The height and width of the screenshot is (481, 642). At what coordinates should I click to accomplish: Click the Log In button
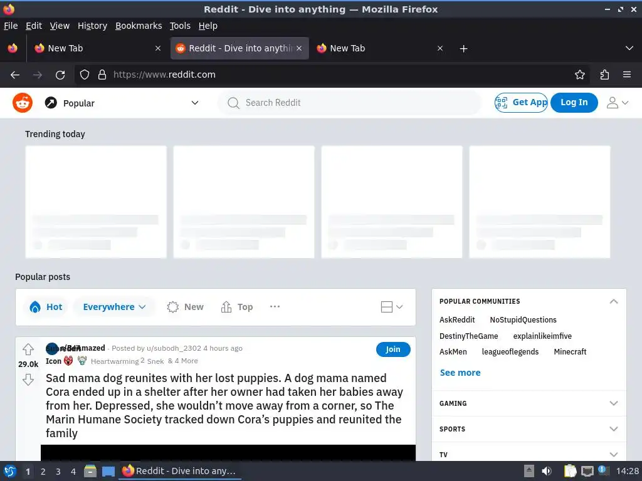[574, 103]
